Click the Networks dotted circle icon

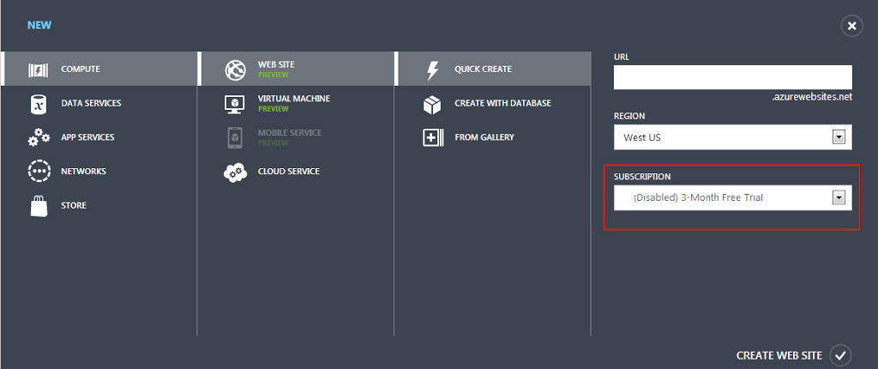coord(39,171)
